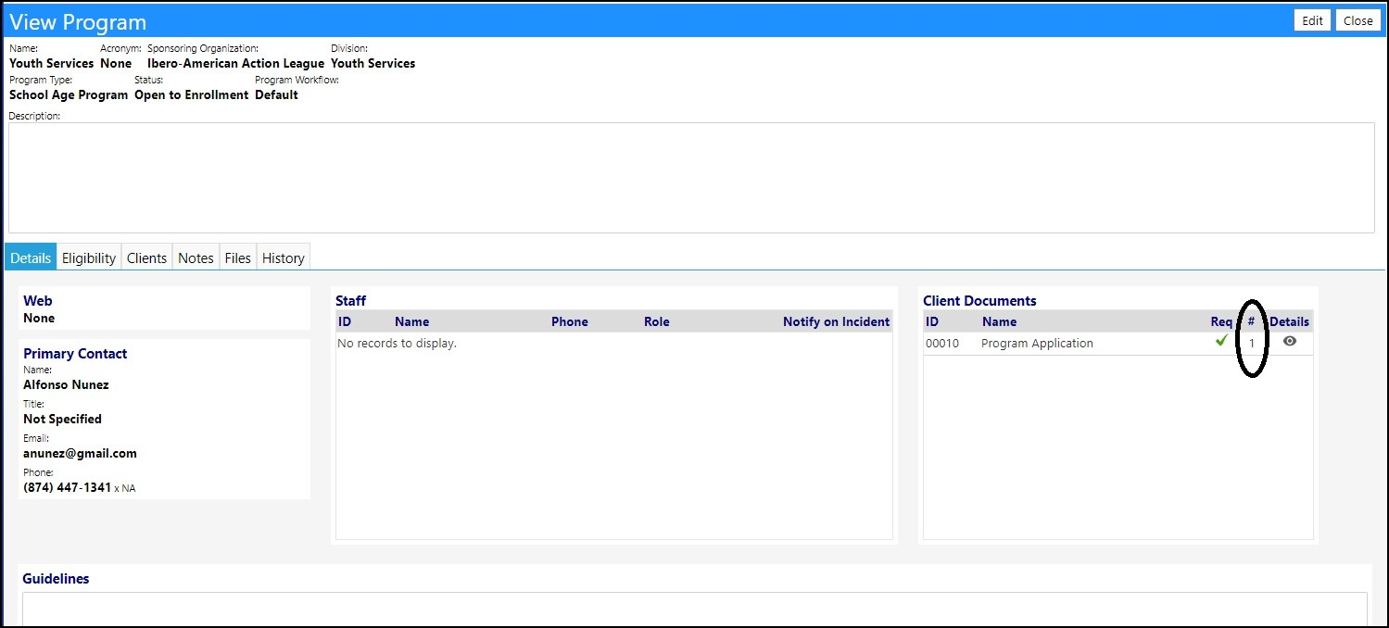
Task: Select the Program Application document row name
Action: (1037, 343)
